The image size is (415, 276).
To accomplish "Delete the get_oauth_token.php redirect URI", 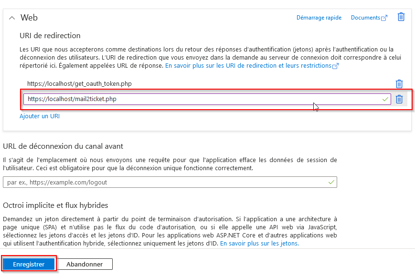I will pos(399,84).
